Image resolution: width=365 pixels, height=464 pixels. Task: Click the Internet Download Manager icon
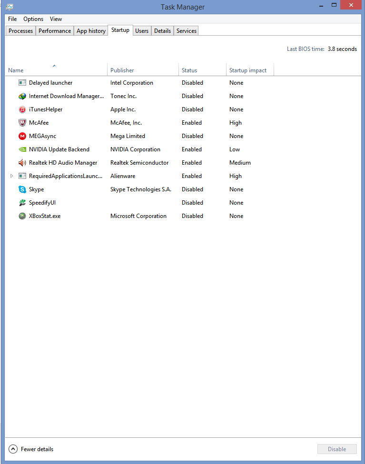point(22,96)
